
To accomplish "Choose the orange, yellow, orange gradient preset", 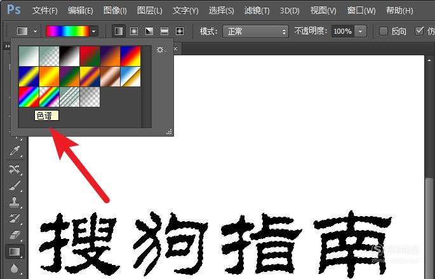I will point(49,77).
